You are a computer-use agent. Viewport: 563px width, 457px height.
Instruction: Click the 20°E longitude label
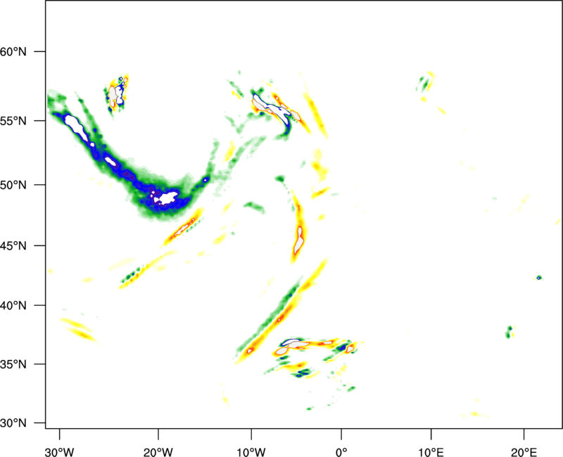[x=524, y=452]
